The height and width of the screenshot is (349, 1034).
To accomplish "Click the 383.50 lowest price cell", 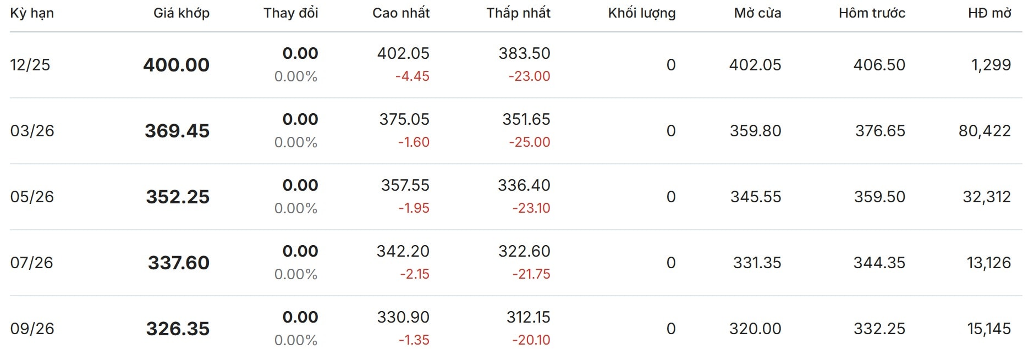I will (x=524, y=53).
